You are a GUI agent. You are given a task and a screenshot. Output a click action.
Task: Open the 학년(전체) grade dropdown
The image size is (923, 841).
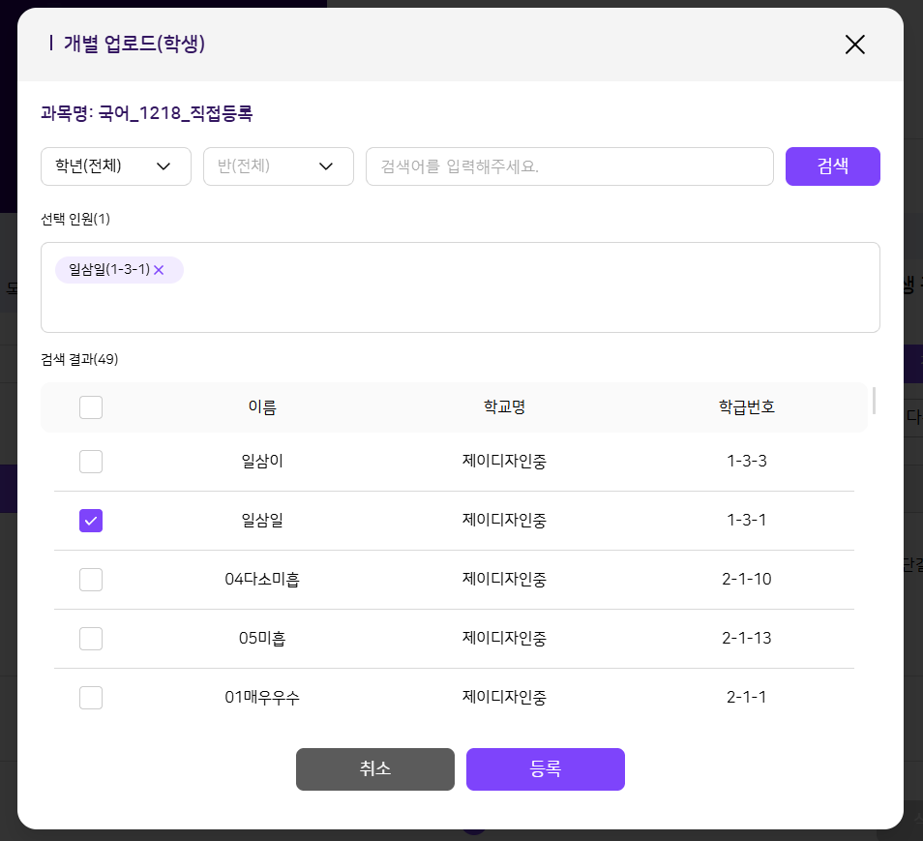pos(116,166)
